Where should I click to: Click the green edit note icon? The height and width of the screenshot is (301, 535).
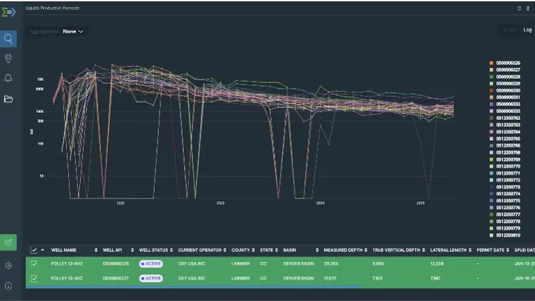click(8, 243)
